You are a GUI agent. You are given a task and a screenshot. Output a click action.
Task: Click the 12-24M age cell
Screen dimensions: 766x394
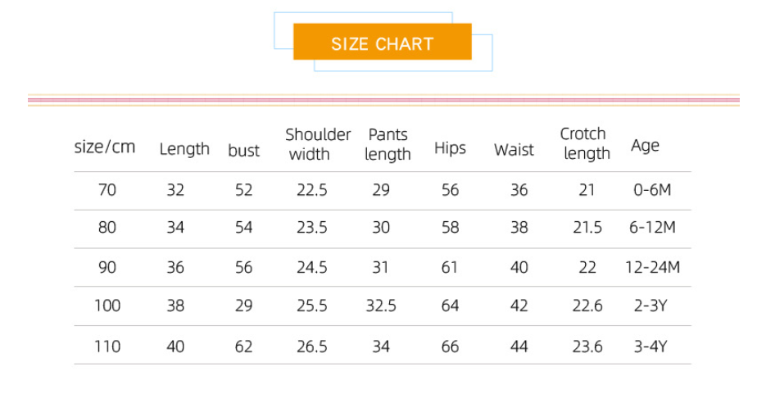pyautogui.click(x=654, y=268)
